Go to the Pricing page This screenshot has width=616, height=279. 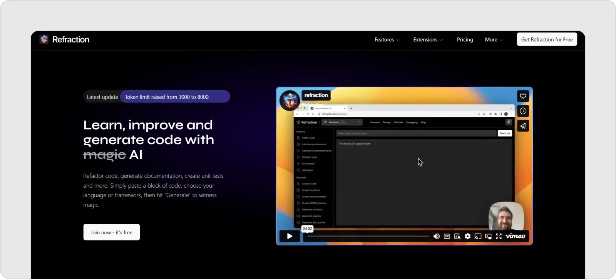click(465, 40)
